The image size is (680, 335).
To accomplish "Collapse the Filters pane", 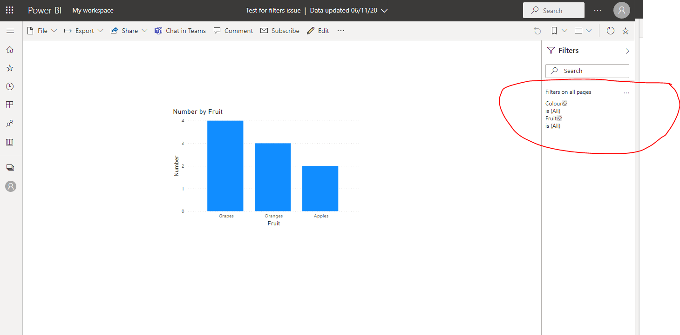I will pyautogui.click(x=627, y=51).
